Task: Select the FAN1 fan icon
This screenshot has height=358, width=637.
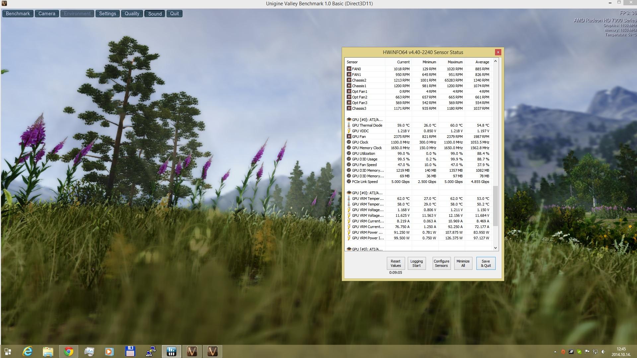Action: [349, 74]
